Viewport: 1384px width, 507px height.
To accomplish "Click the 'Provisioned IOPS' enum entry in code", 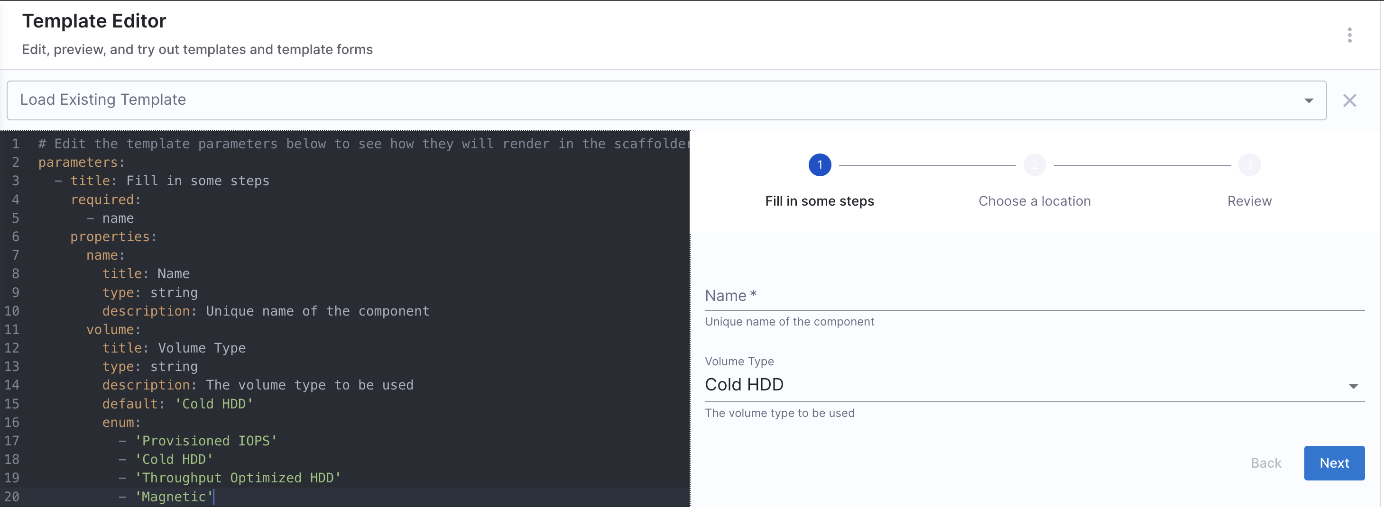I will point(206,441).
